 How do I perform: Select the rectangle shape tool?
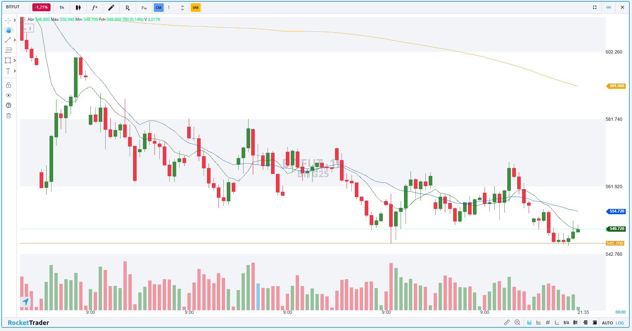(8, 60)
